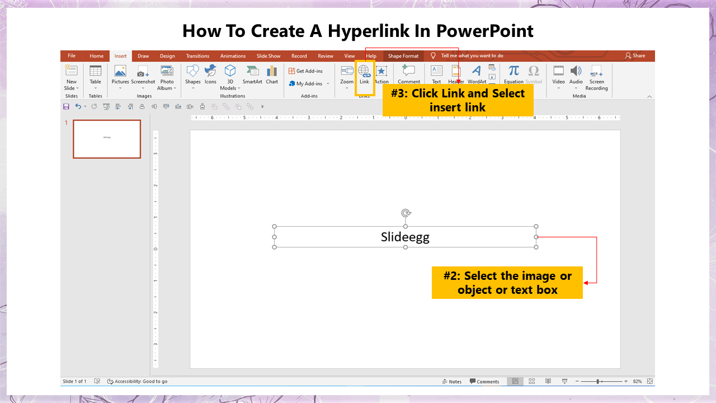Switch to the Home tab

coord(96,56)
